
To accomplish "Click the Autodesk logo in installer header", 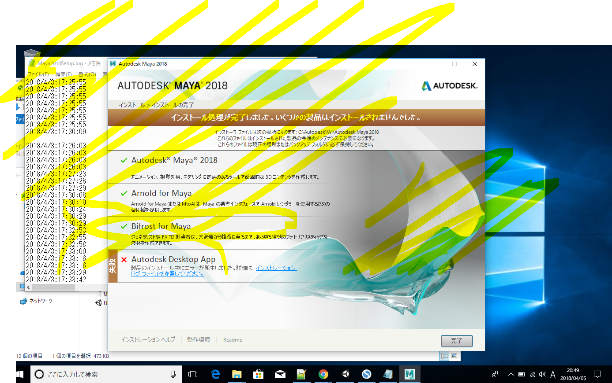I will point(450,86).
